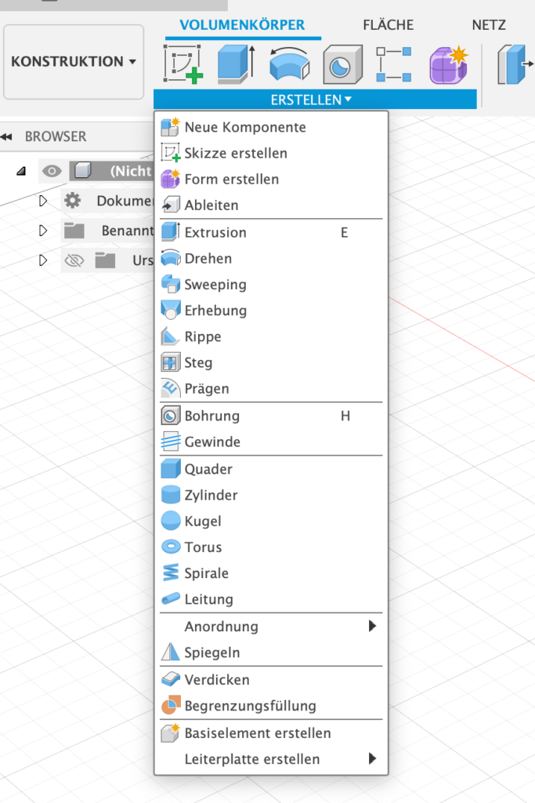The width and height of the screenshot is (535, 803).
Task: Click the rectangular pattern toolbar icon
Action: click(x=394, y=64)
